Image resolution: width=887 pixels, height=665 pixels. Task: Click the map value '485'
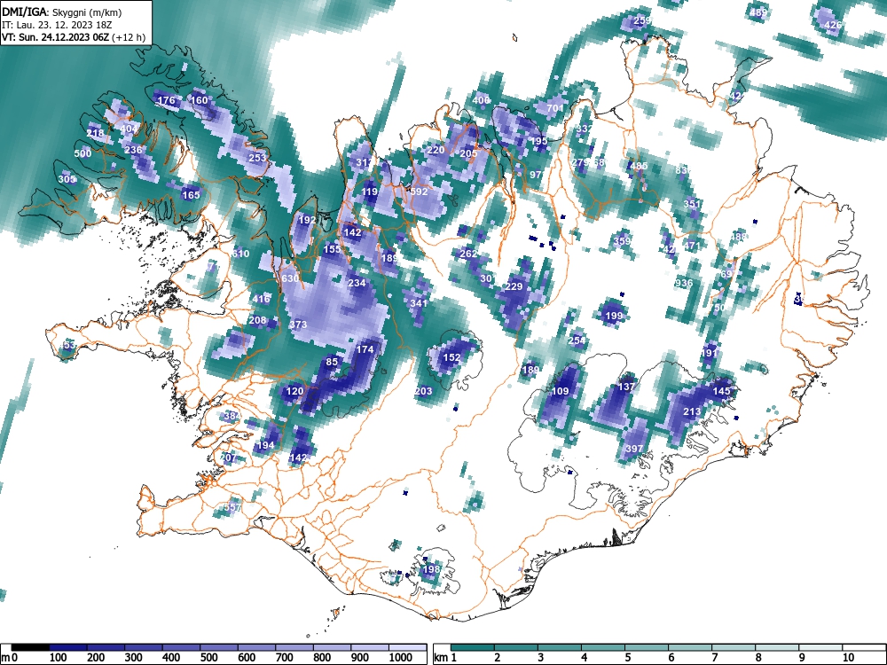tap(639, 167)
